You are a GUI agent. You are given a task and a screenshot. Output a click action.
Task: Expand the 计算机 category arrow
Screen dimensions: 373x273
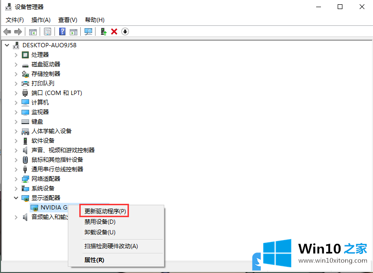(16, 103)
